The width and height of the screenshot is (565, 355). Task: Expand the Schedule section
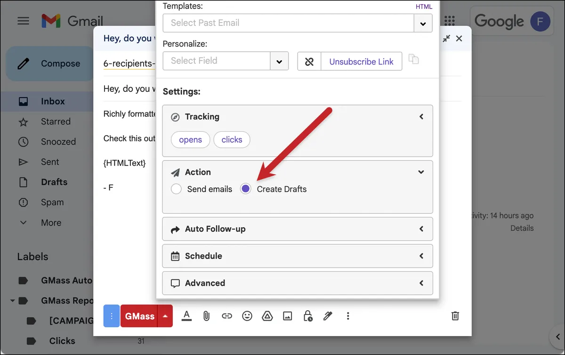point(298,256)
